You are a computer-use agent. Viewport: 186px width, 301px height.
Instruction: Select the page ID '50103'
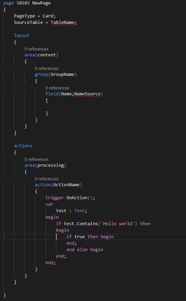(23, 3)
